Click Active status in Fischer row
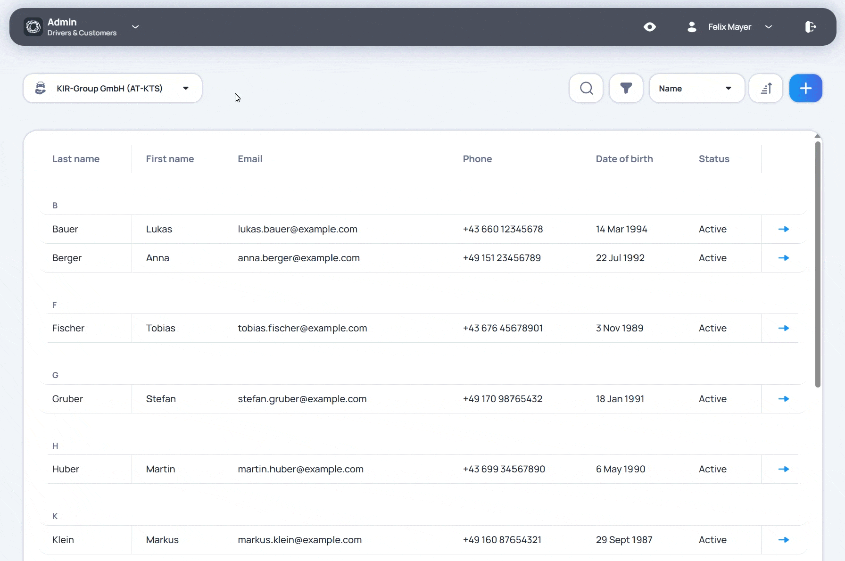Screen dimensions: 845x561 tap(712, 328)
